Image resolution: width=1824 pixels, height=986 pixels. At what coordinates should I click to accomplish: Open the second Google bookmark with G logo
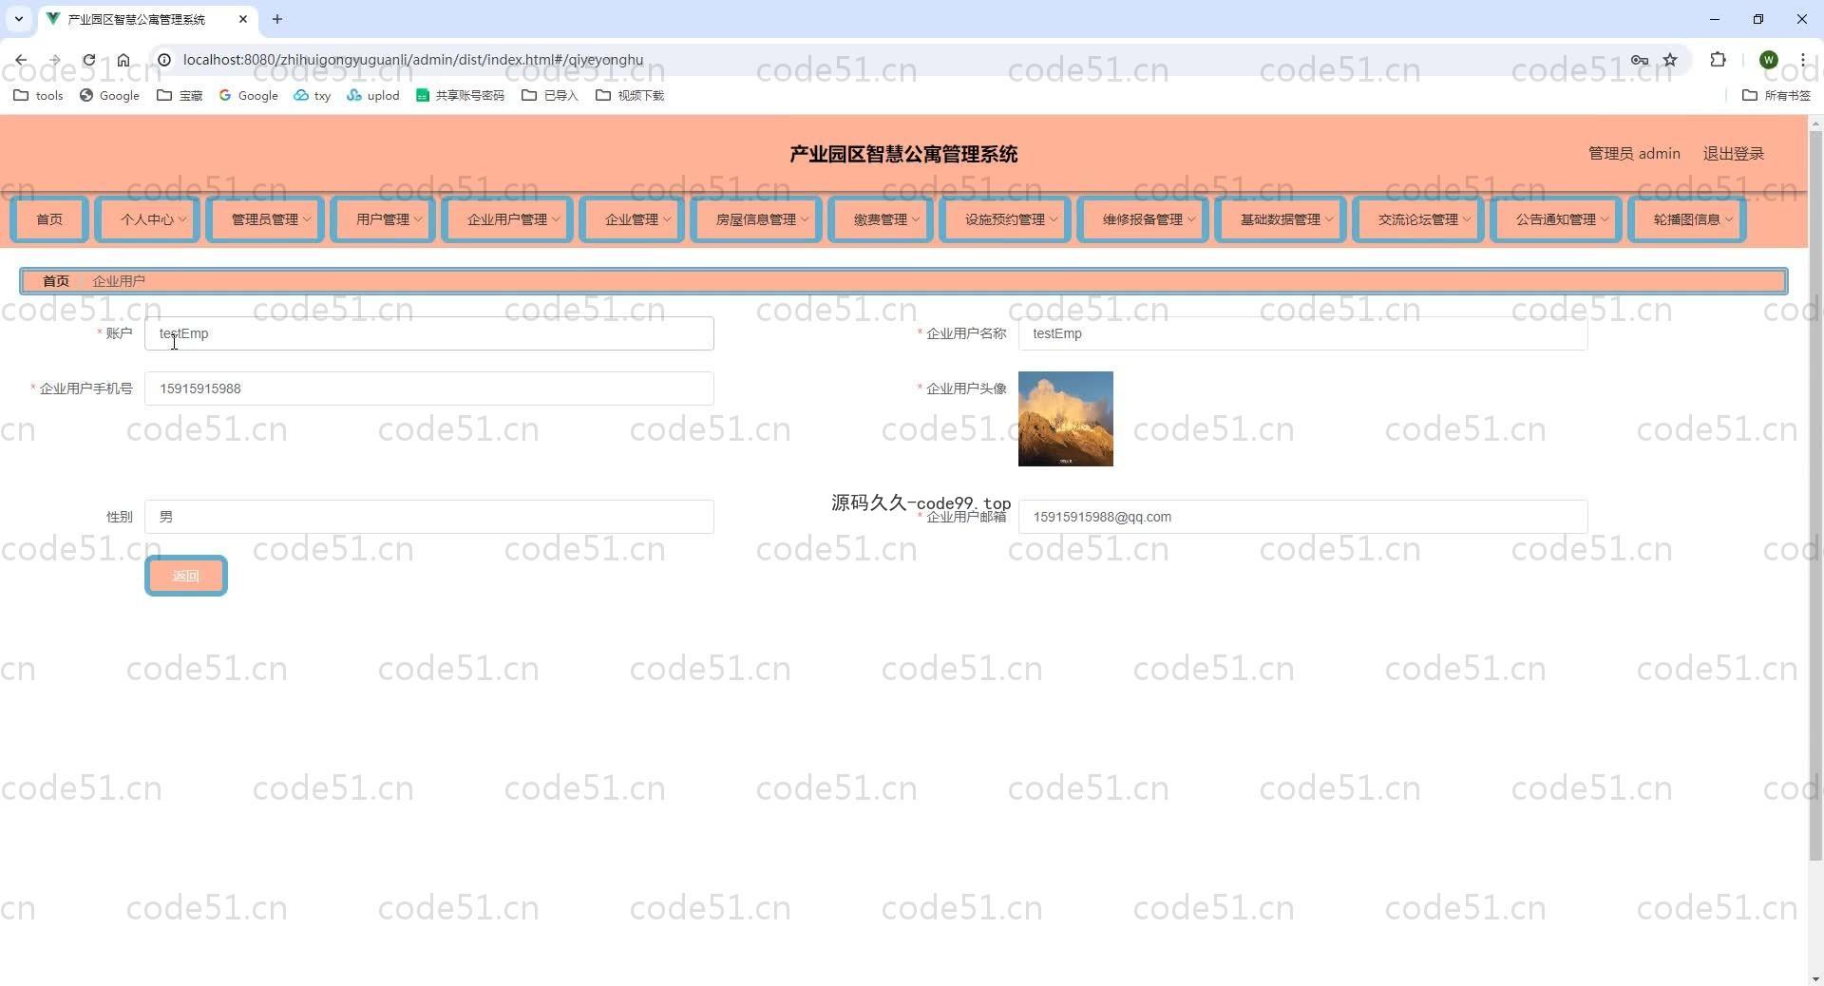coord(248,95)
